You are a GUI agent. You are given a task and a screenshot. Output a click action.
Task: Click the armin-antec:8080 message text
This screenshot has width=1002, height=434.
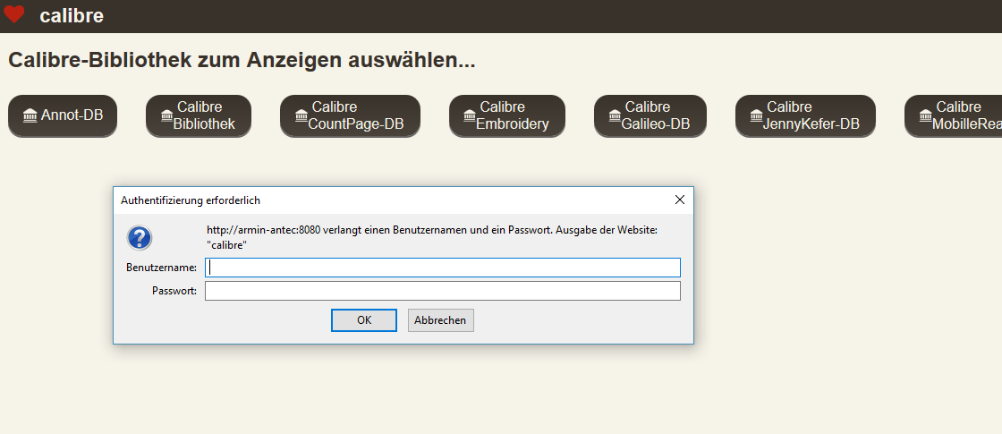pyautogui.click(x=432, y=237)
